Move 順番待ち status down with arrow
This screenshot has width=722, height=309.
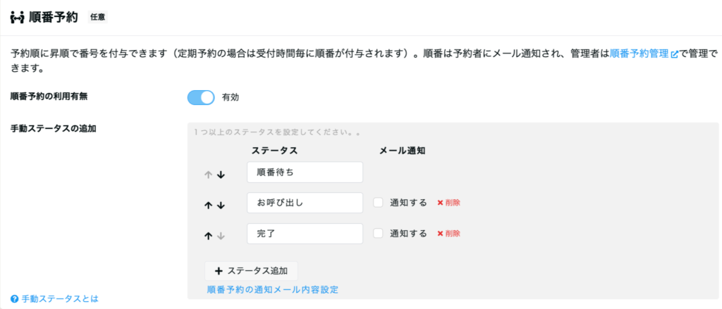click(221, 175)
